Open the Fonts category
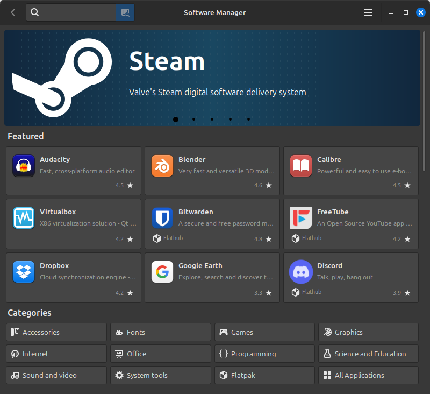Image resolution: width=430 pixels, height=394 pixels. [161, 332]
